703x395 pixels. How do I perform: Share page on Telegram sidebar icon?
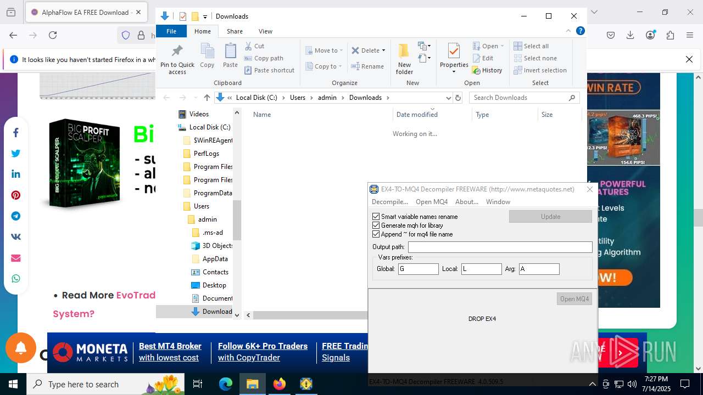click(16, 216)
